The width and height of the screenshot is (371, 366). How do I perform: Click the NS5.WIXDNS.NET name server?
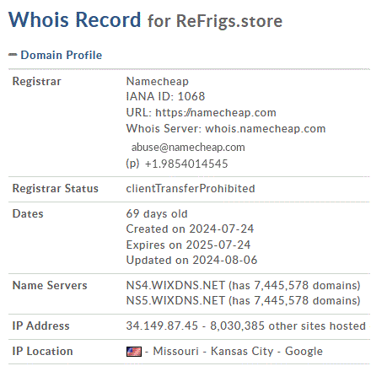[175, 301]
